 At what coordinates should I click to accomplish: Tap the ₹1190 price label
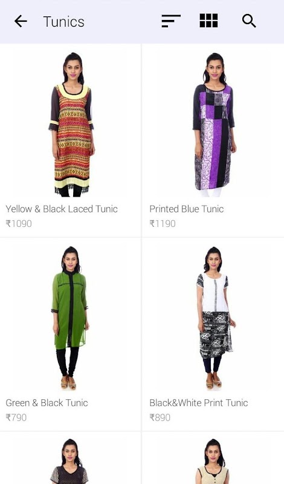tap(163, 223)
